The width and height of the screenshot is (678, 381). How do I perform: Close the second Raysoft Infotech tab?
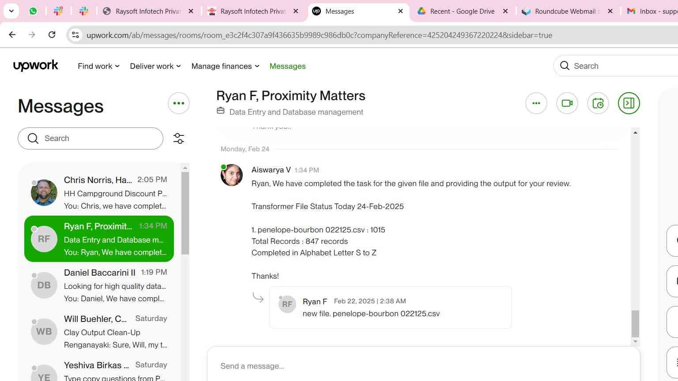(296, 11)
